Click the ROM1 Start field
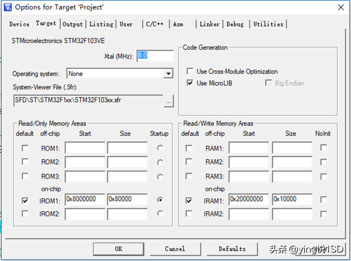This screenshot has width=351, height=261. coord(85,148)
